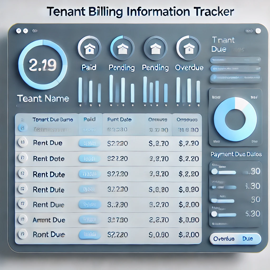This screenshot has height=270, width=270.
Task: Click the Paid house icon
Action: coord(89,48)
